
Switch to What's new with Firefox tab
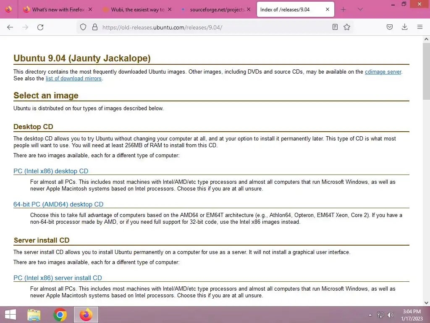[57, 10]
